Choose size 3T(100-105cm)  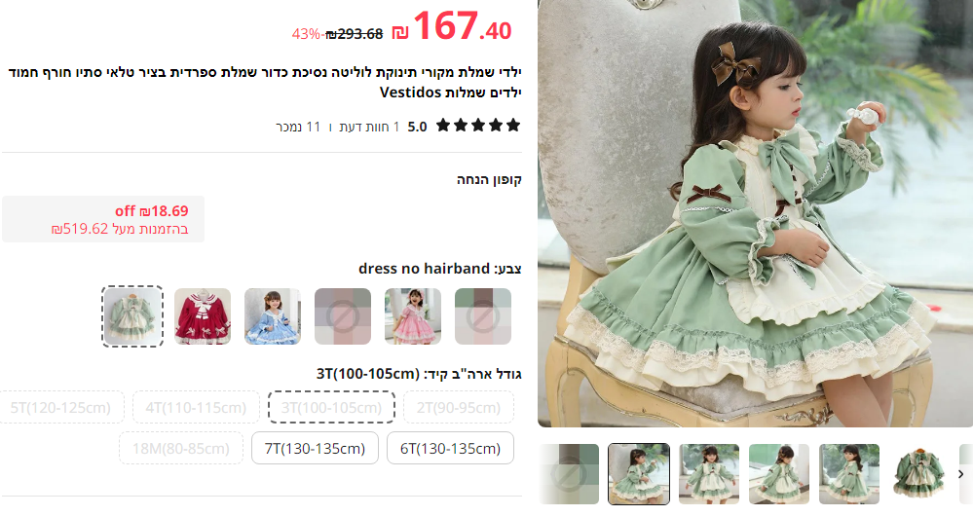tap(331, 407)
